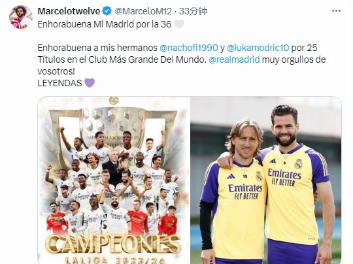The image size is (353, 264).
Task: Click the 33分钟 timestamp
Action: click(193, 11)
